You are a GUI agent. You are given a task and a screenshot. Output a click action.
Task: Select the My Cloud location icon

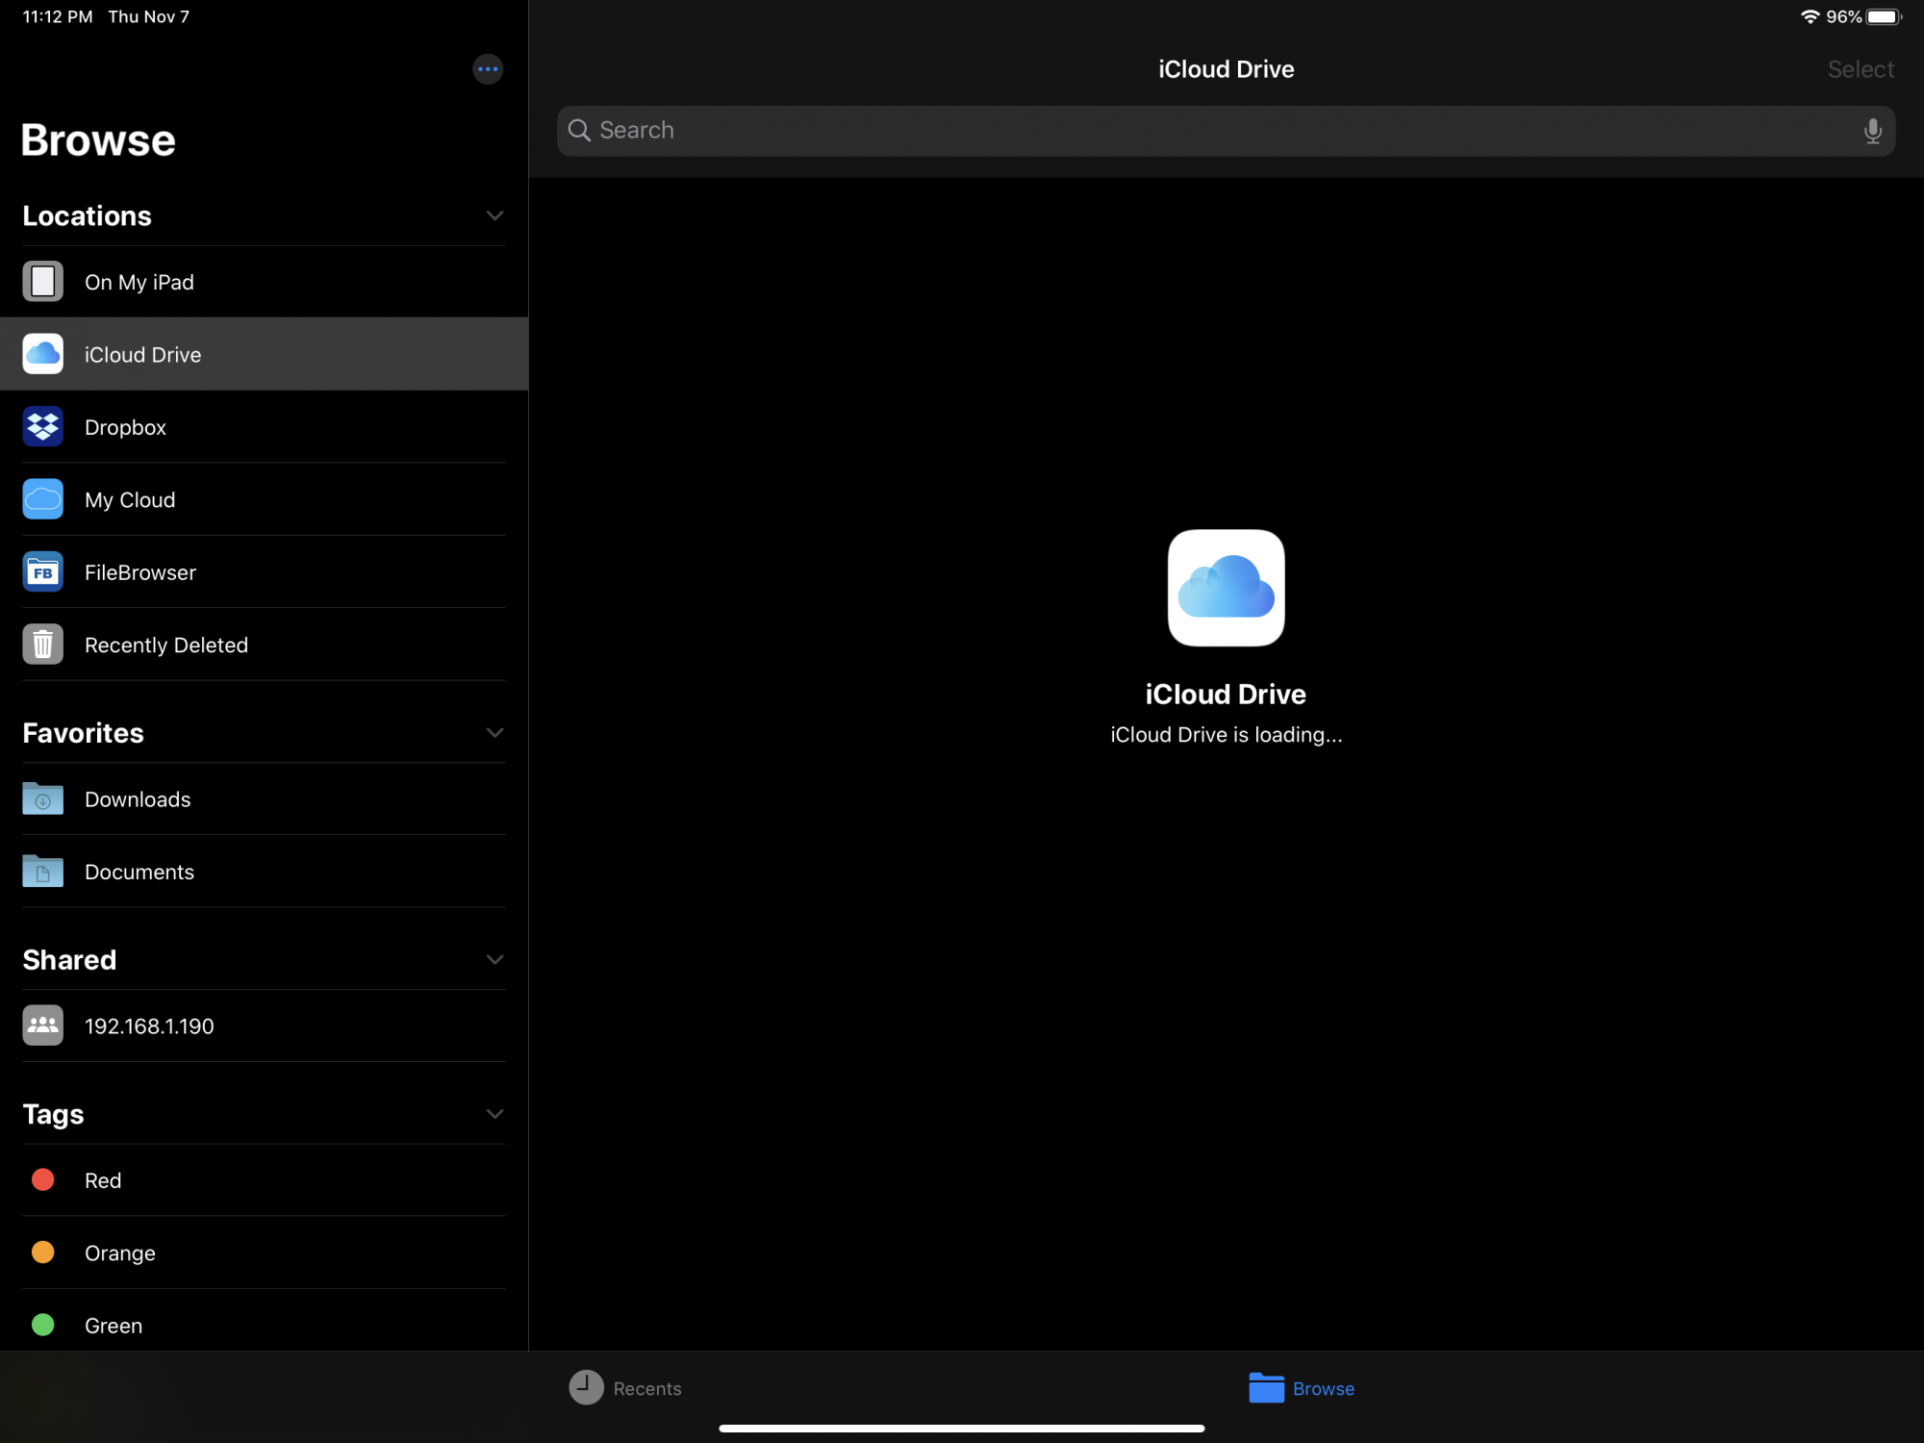point(43,499)
